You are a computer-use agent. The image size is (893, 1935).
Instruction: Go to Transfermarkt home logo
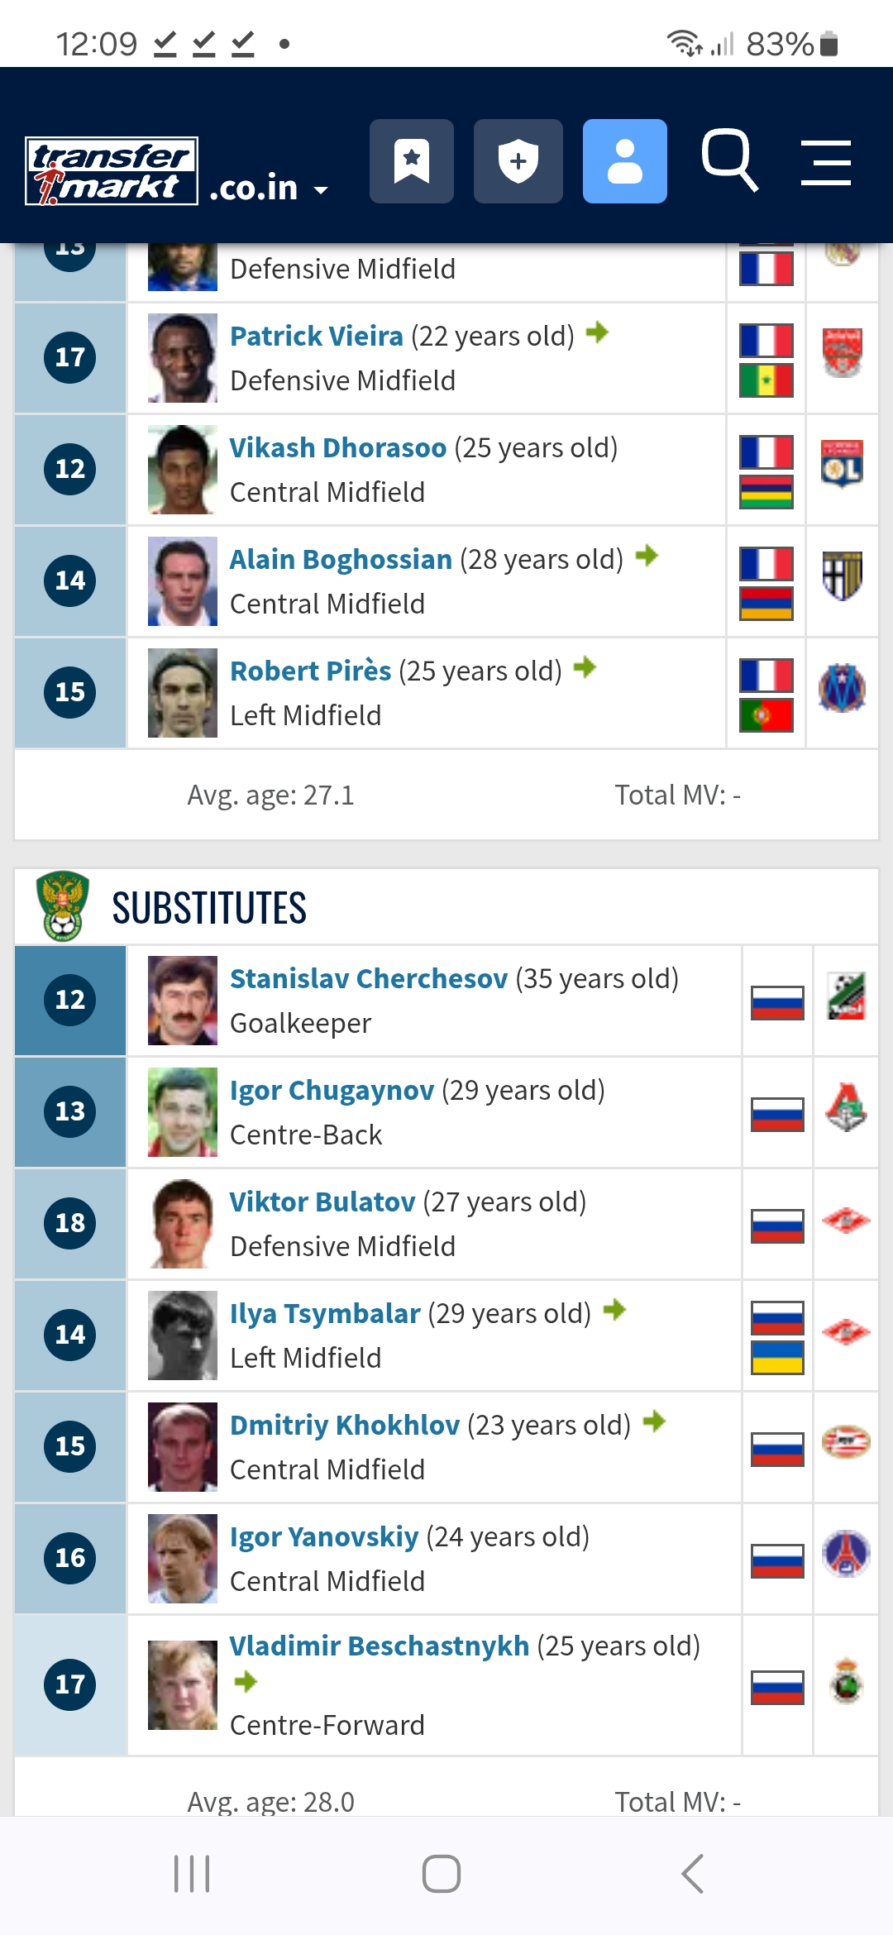point(112,171)
